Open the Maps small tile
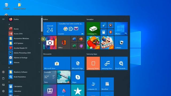This screenshot has width=171, height=96. point(111,32)
